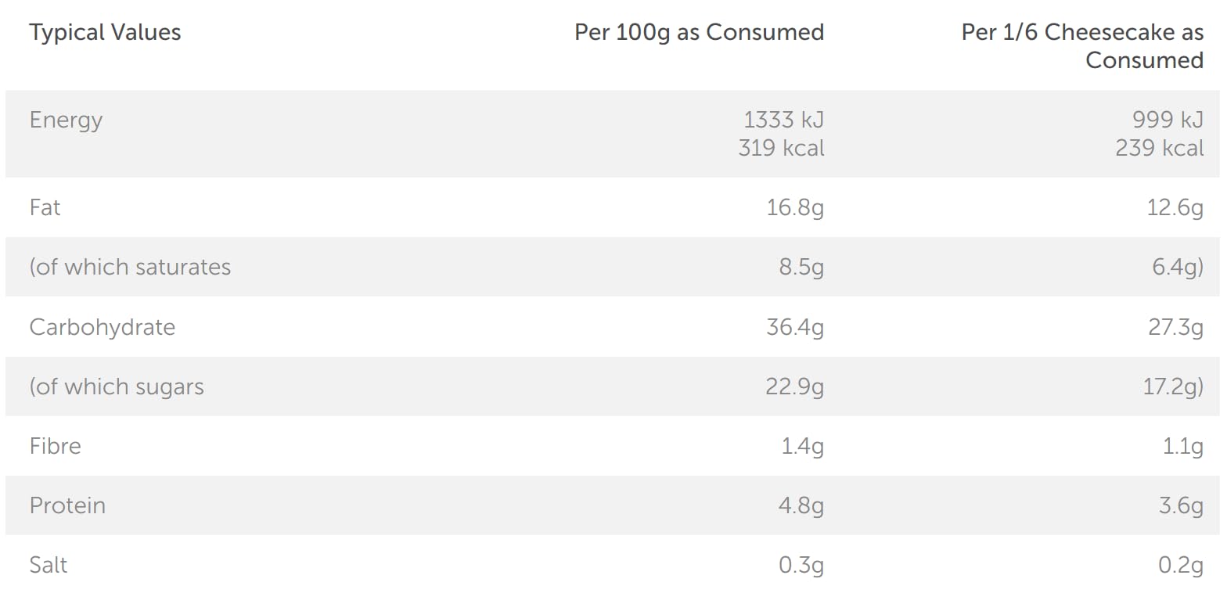This screenshot has height=604, width=1227.
Task: Select the 0.3g salt value
Action: pyautogui.click(x=801, y=565)
